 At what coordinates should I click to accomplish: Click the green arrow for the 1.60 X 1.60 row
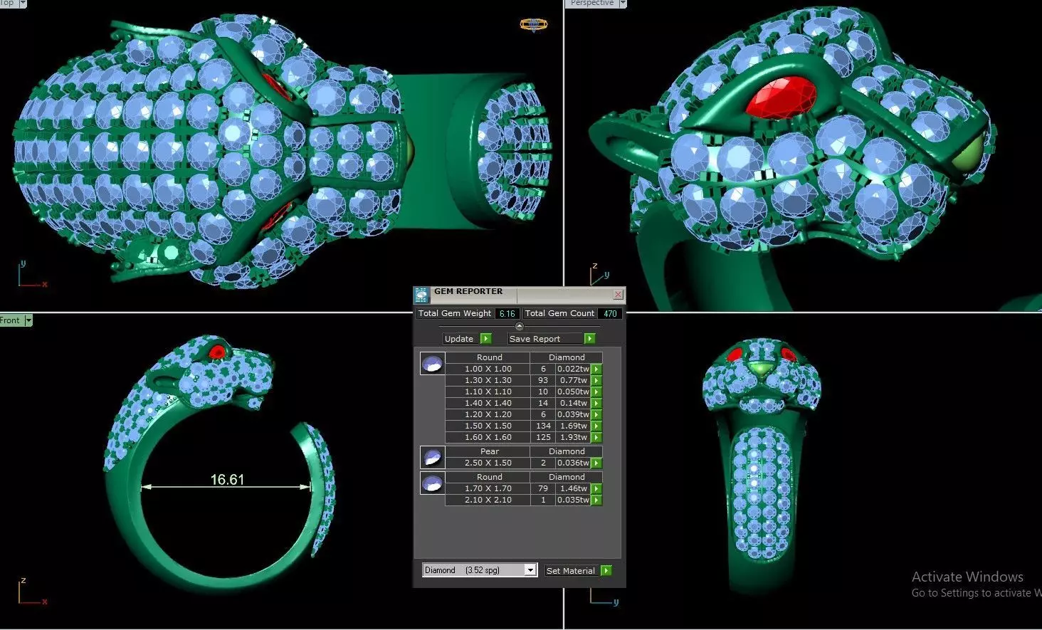[596, 437]
